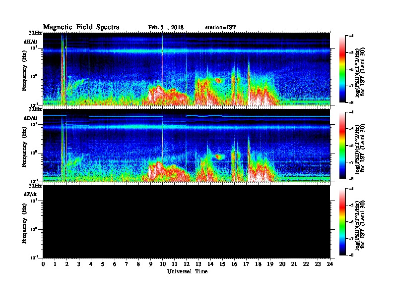The height and width of the screenshot is (303, 393).
Task: Click the "32Hz" label above dZ/dt panel
Action: 35,186
